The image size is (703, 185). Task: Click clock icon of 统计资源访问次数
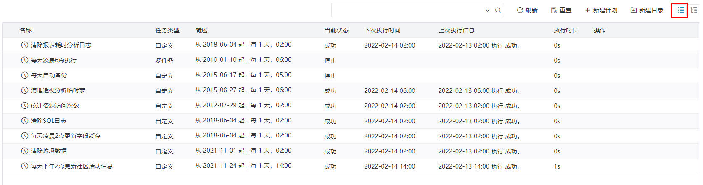click(x=25, y=106)
